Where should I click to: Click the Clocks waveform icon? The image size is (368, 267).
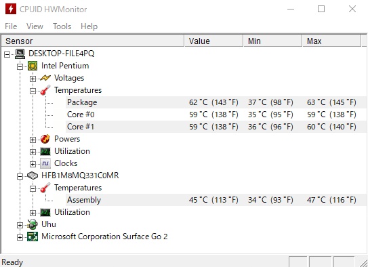coord(45,163)
